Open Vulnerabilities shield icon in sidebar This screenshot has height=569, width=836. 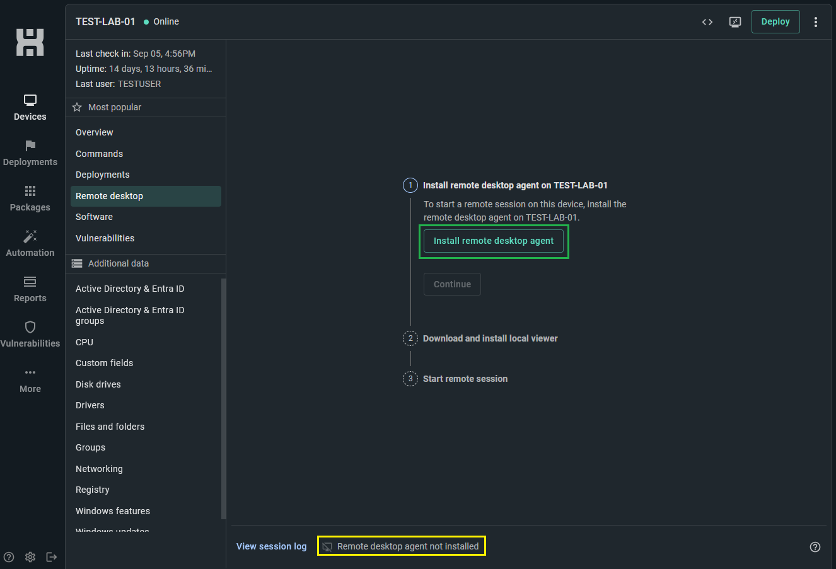point(30,327)
